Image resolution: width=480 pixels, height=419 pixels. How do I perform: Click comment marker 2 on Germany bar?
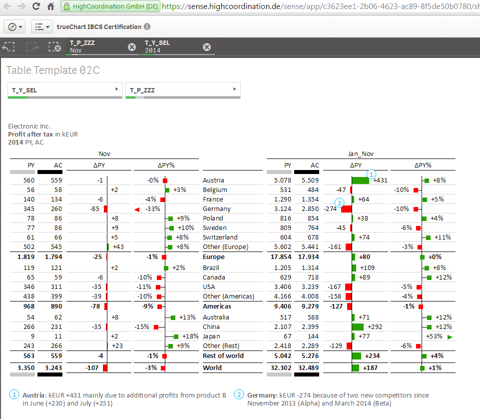pos(339,203)
